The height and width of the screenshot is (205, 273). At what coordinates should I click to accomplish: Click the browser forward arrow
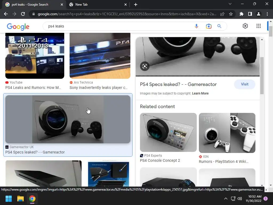pyautogui.click(x=14, y=14)
